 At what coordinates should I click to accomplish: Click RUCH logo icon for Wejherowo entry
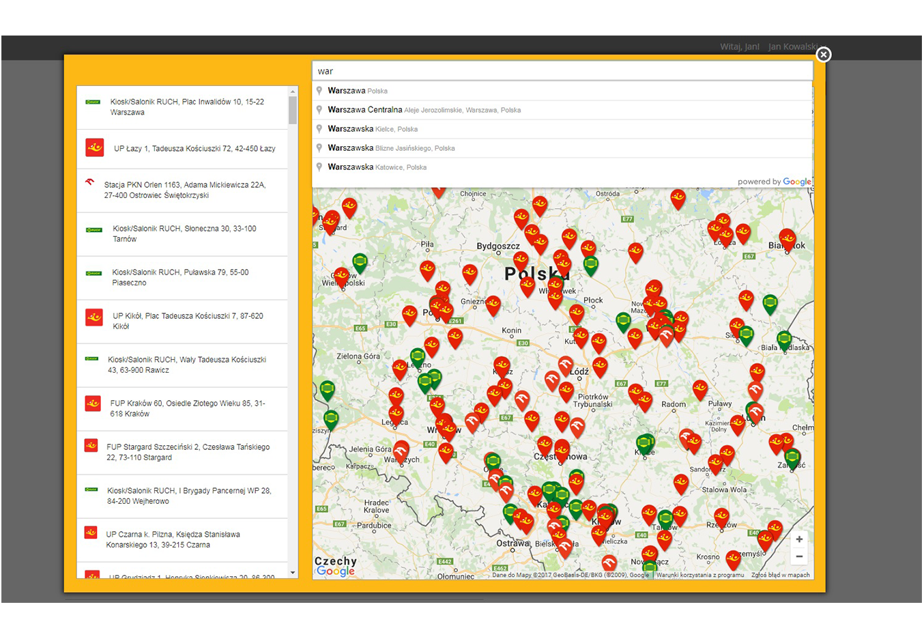pos(91,490)
